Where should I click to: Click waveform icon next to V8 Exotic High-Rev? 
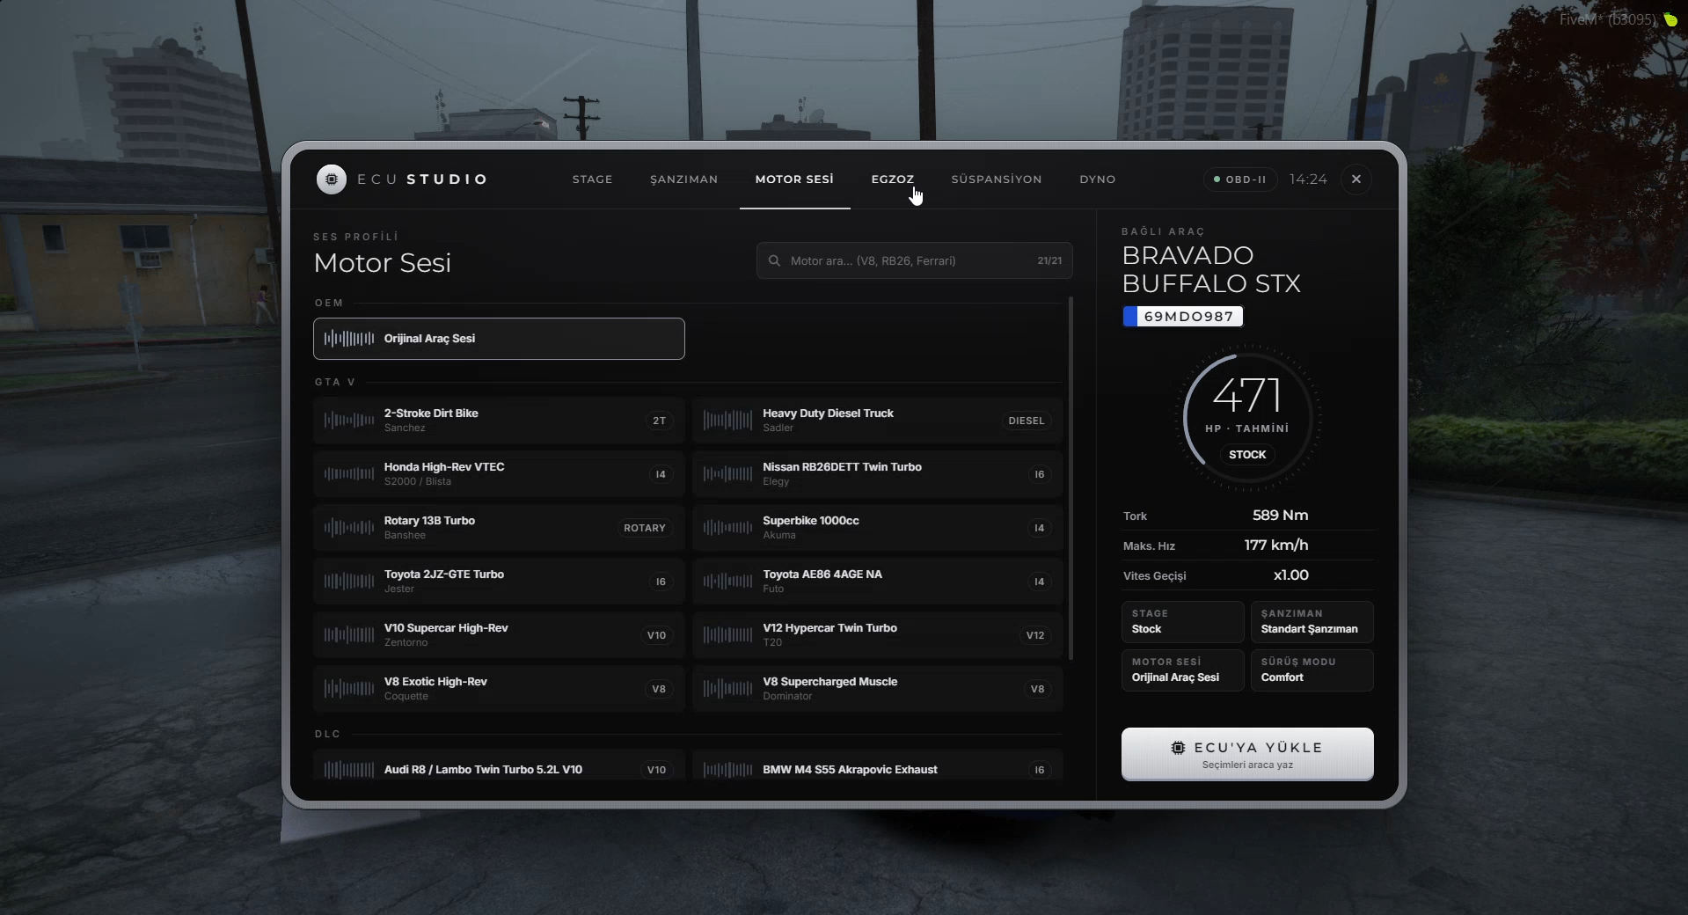click(x=349, y=689)
